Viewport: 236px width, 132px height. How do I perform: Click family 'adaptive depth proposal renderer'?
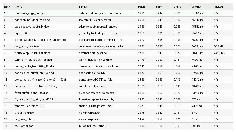(99, 27)
